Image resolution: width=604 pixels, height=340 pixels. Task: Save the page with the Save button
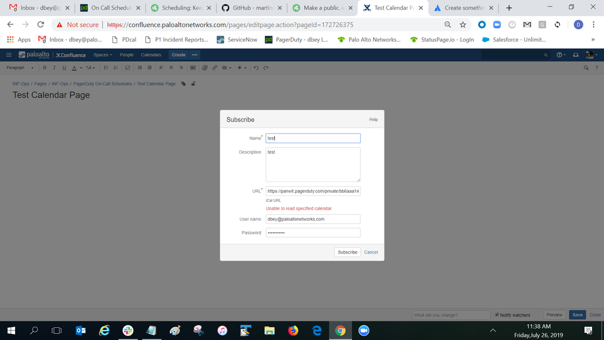577,315
